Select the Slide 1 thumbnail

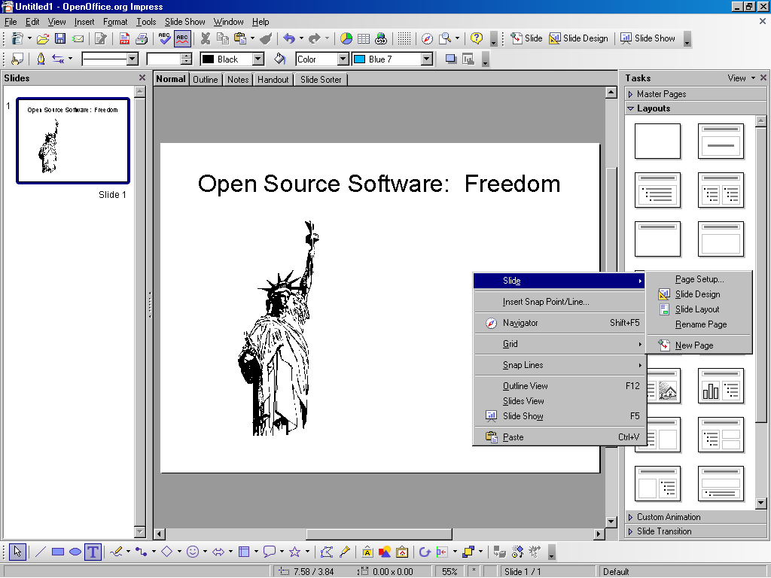73,141
